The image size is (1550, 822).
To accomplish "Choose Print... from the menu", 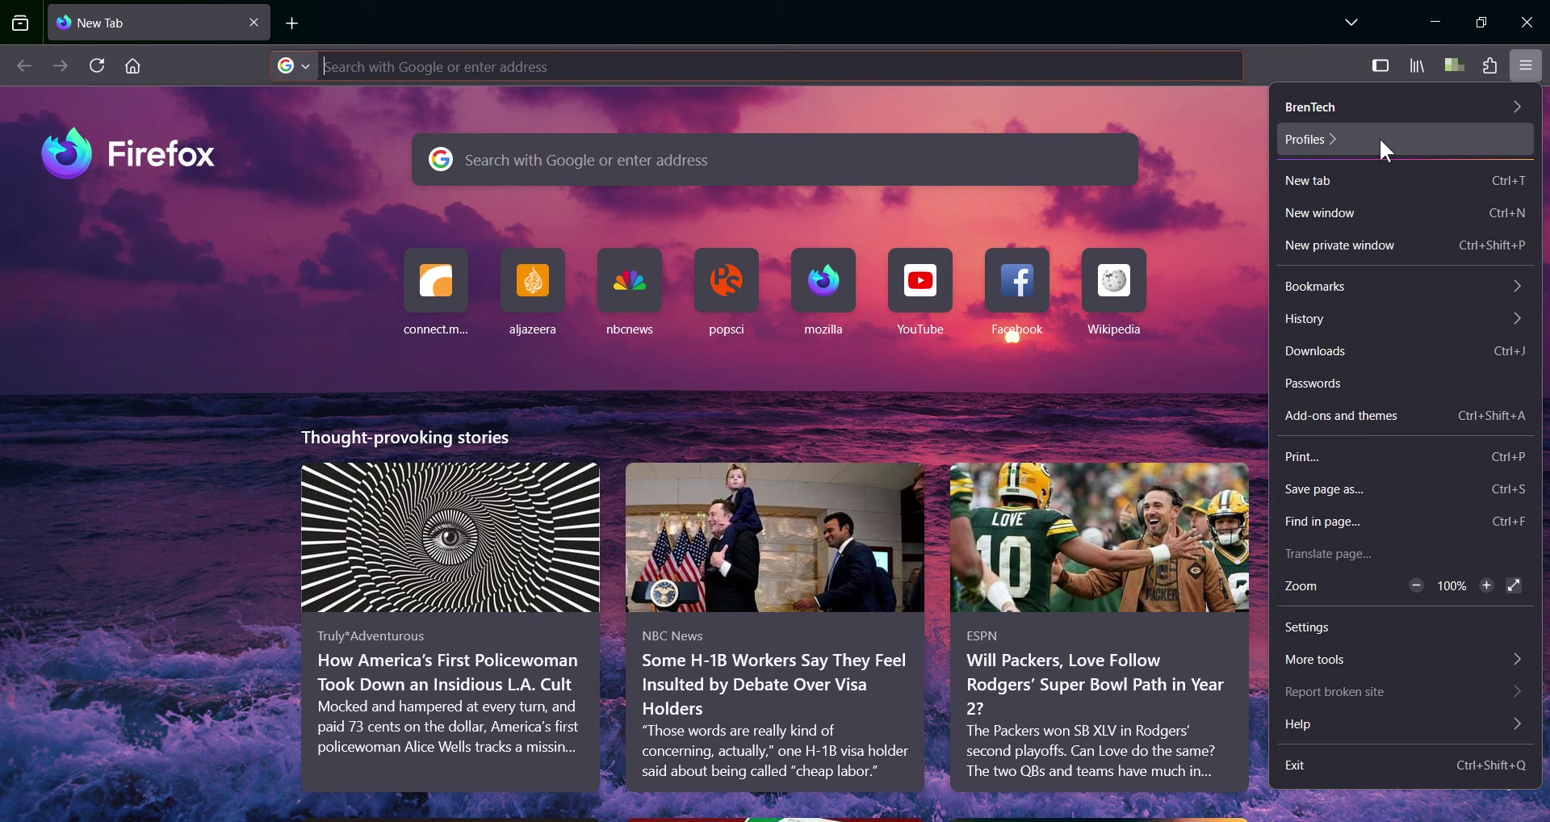I will [x=1405, y=457].
